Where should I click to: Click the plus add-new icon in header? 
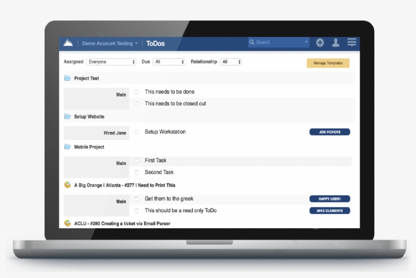coord(320,43)
